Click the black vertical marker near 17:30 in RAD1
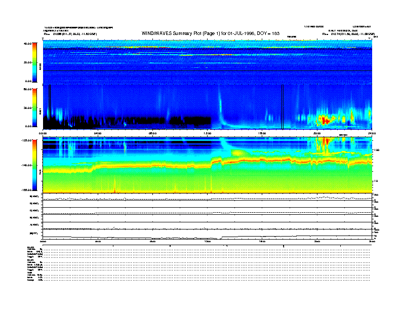This screenshot has width=401, height=310. pyautogui.click(x=283, y=107)
